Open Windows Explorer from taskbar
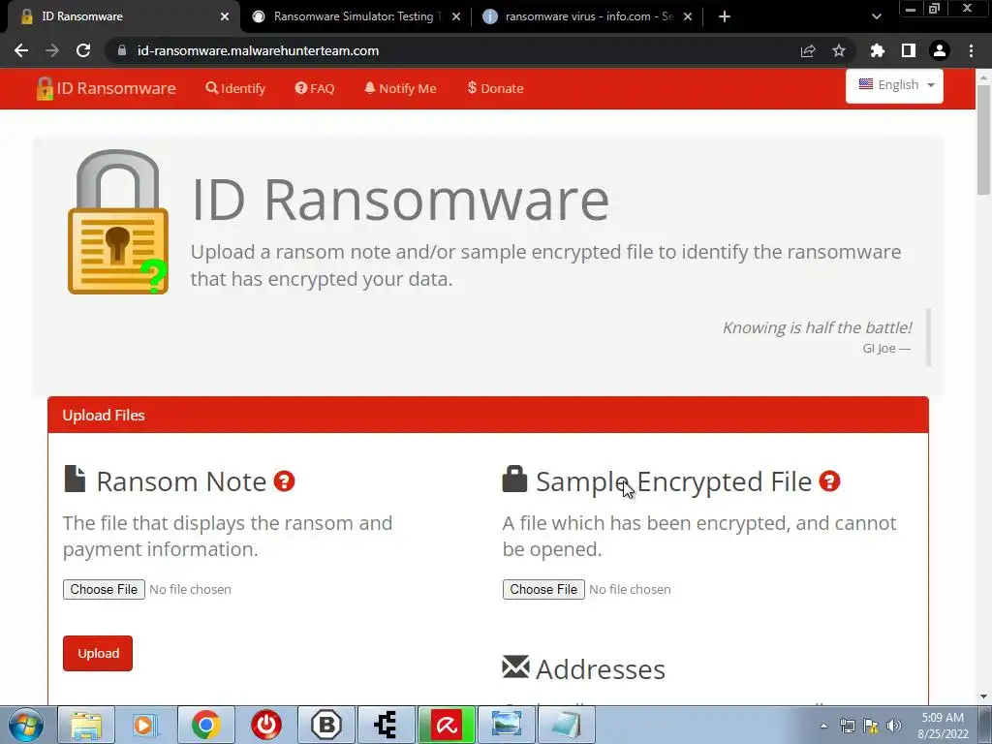Image resolution: width=992 pixels, height=744 pixels. (x=86, y=725)
